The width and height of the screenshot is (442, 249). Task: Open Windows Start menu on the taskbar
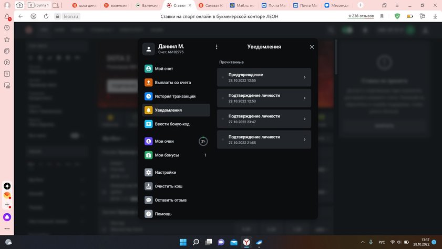(183, 242)
